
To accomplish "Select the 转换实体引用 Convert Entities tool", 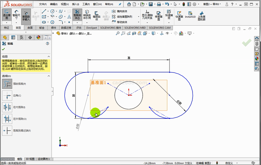I will pyautogui.click(x=87, y=15).
